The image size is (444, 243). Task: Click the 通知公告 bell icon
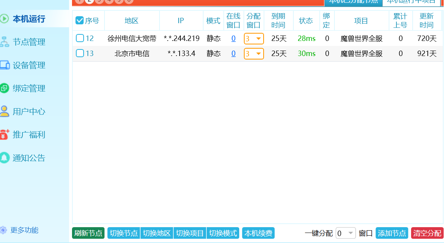tap(5, 158)
